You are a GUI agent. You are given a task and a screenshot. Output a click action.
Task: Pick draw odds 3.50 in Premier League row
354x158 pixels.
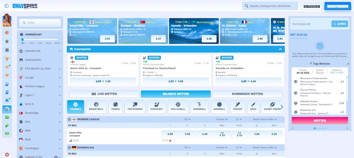pyautogui.click(x=187, y=134)
